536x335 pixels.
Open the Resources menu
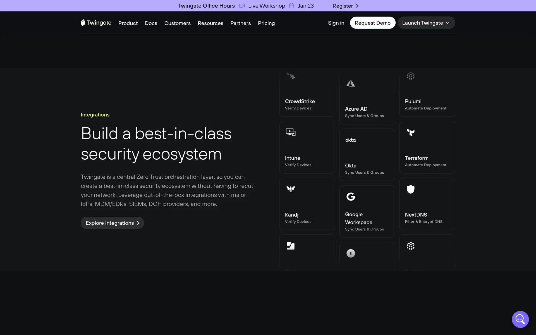pyautogui.click(x=210, y=23)
